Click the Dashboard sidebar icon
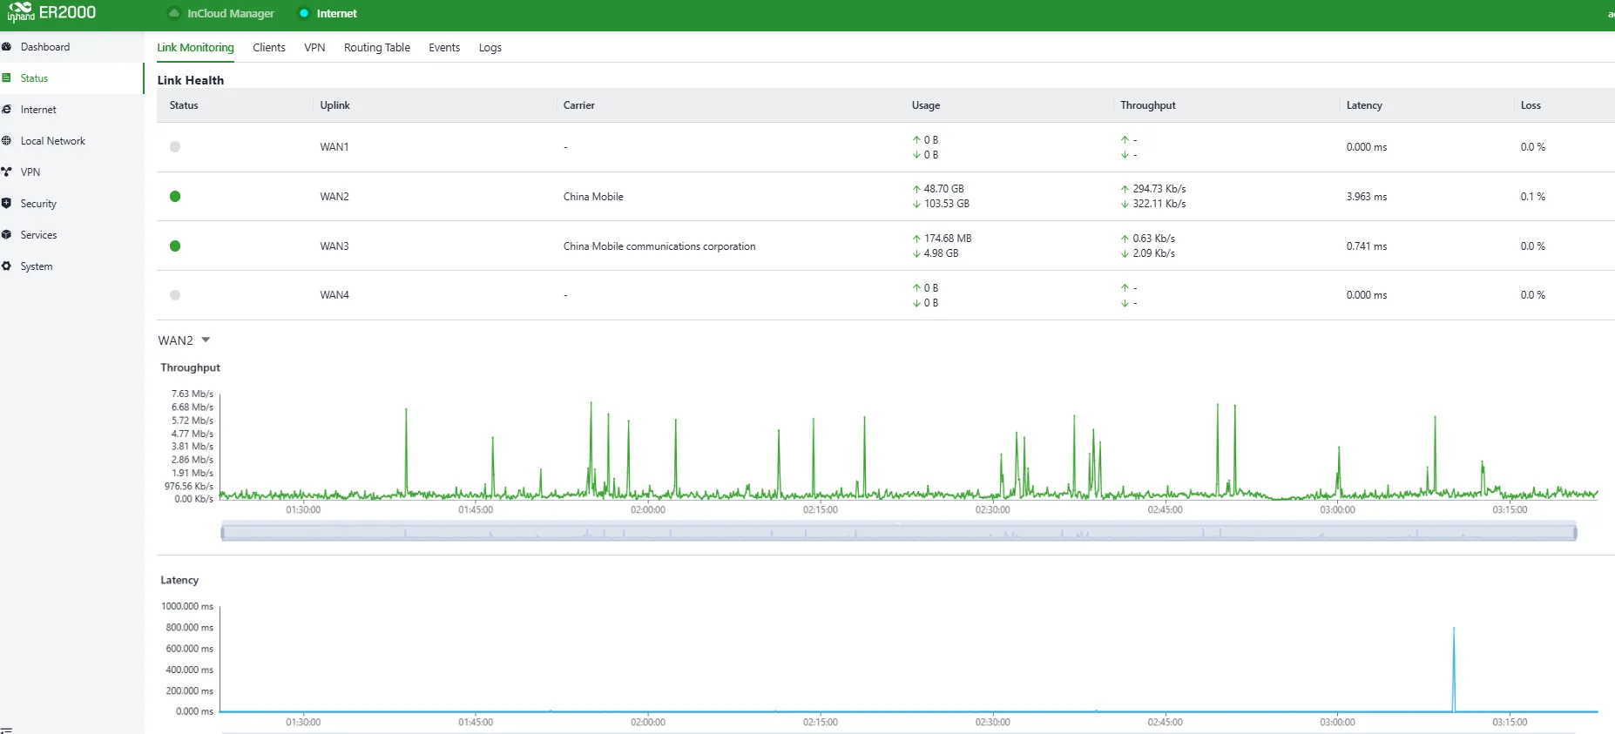Image resolution: width=1615 pixels, height=734 pixels. coord(6,47)
